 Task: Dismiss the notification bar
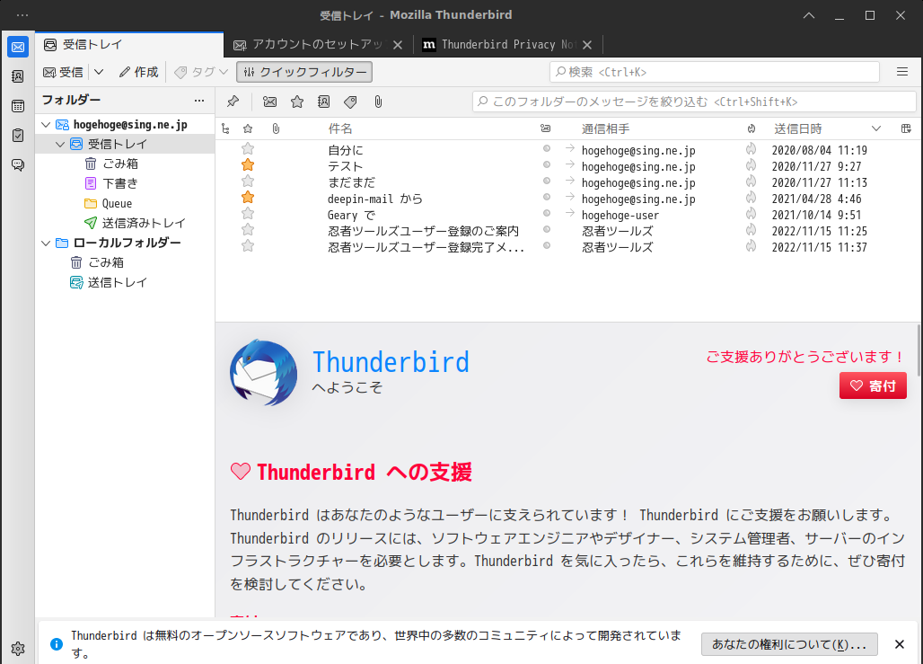tap(900, 644)
